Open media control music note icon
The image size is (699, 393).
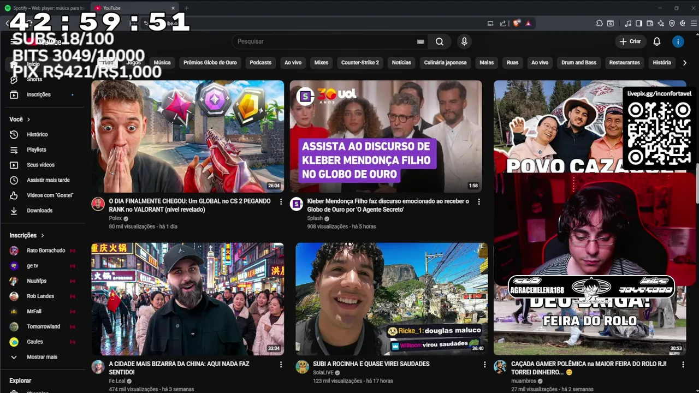628,23
